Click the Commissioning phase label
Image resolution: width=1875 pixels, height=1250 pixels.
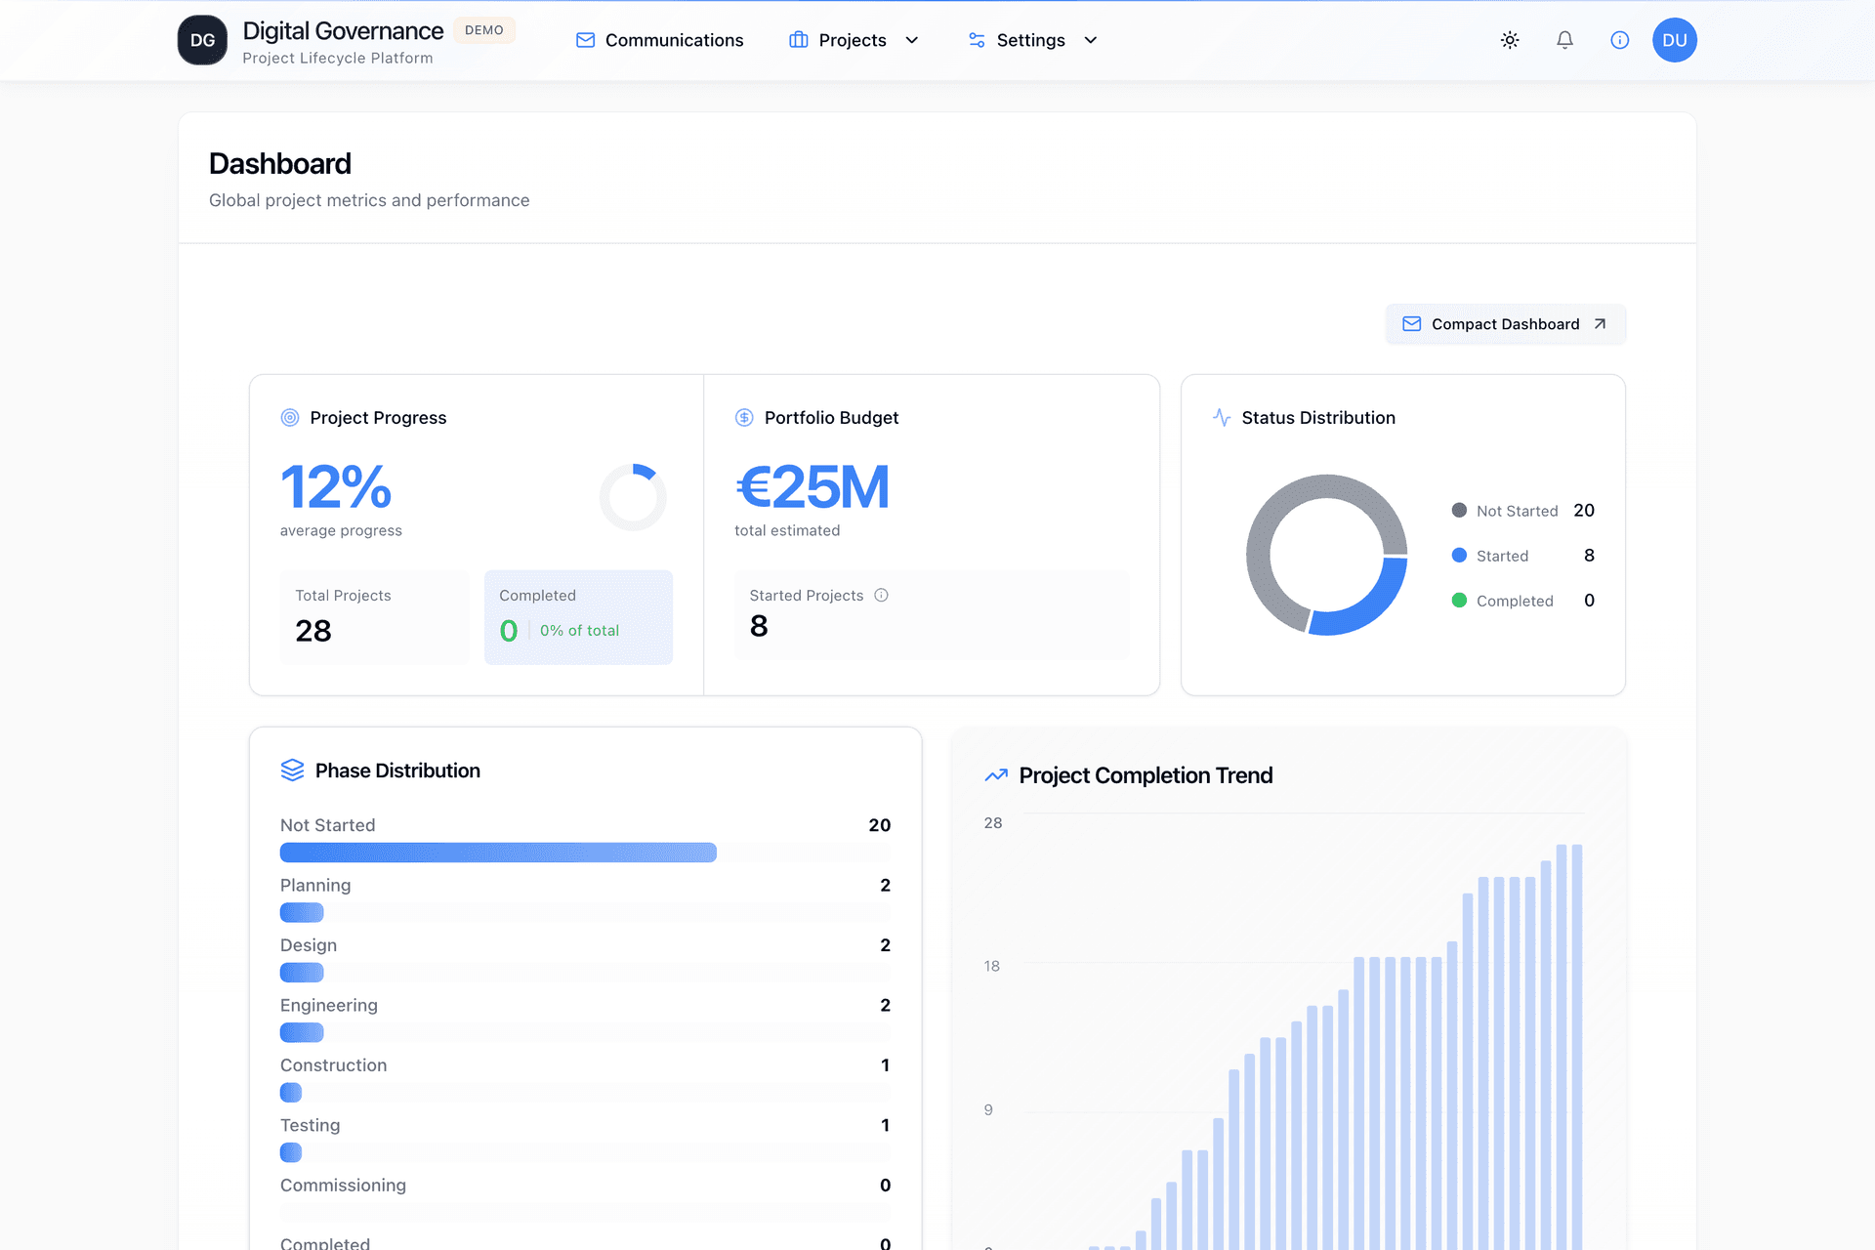[x=343, y=1186]
